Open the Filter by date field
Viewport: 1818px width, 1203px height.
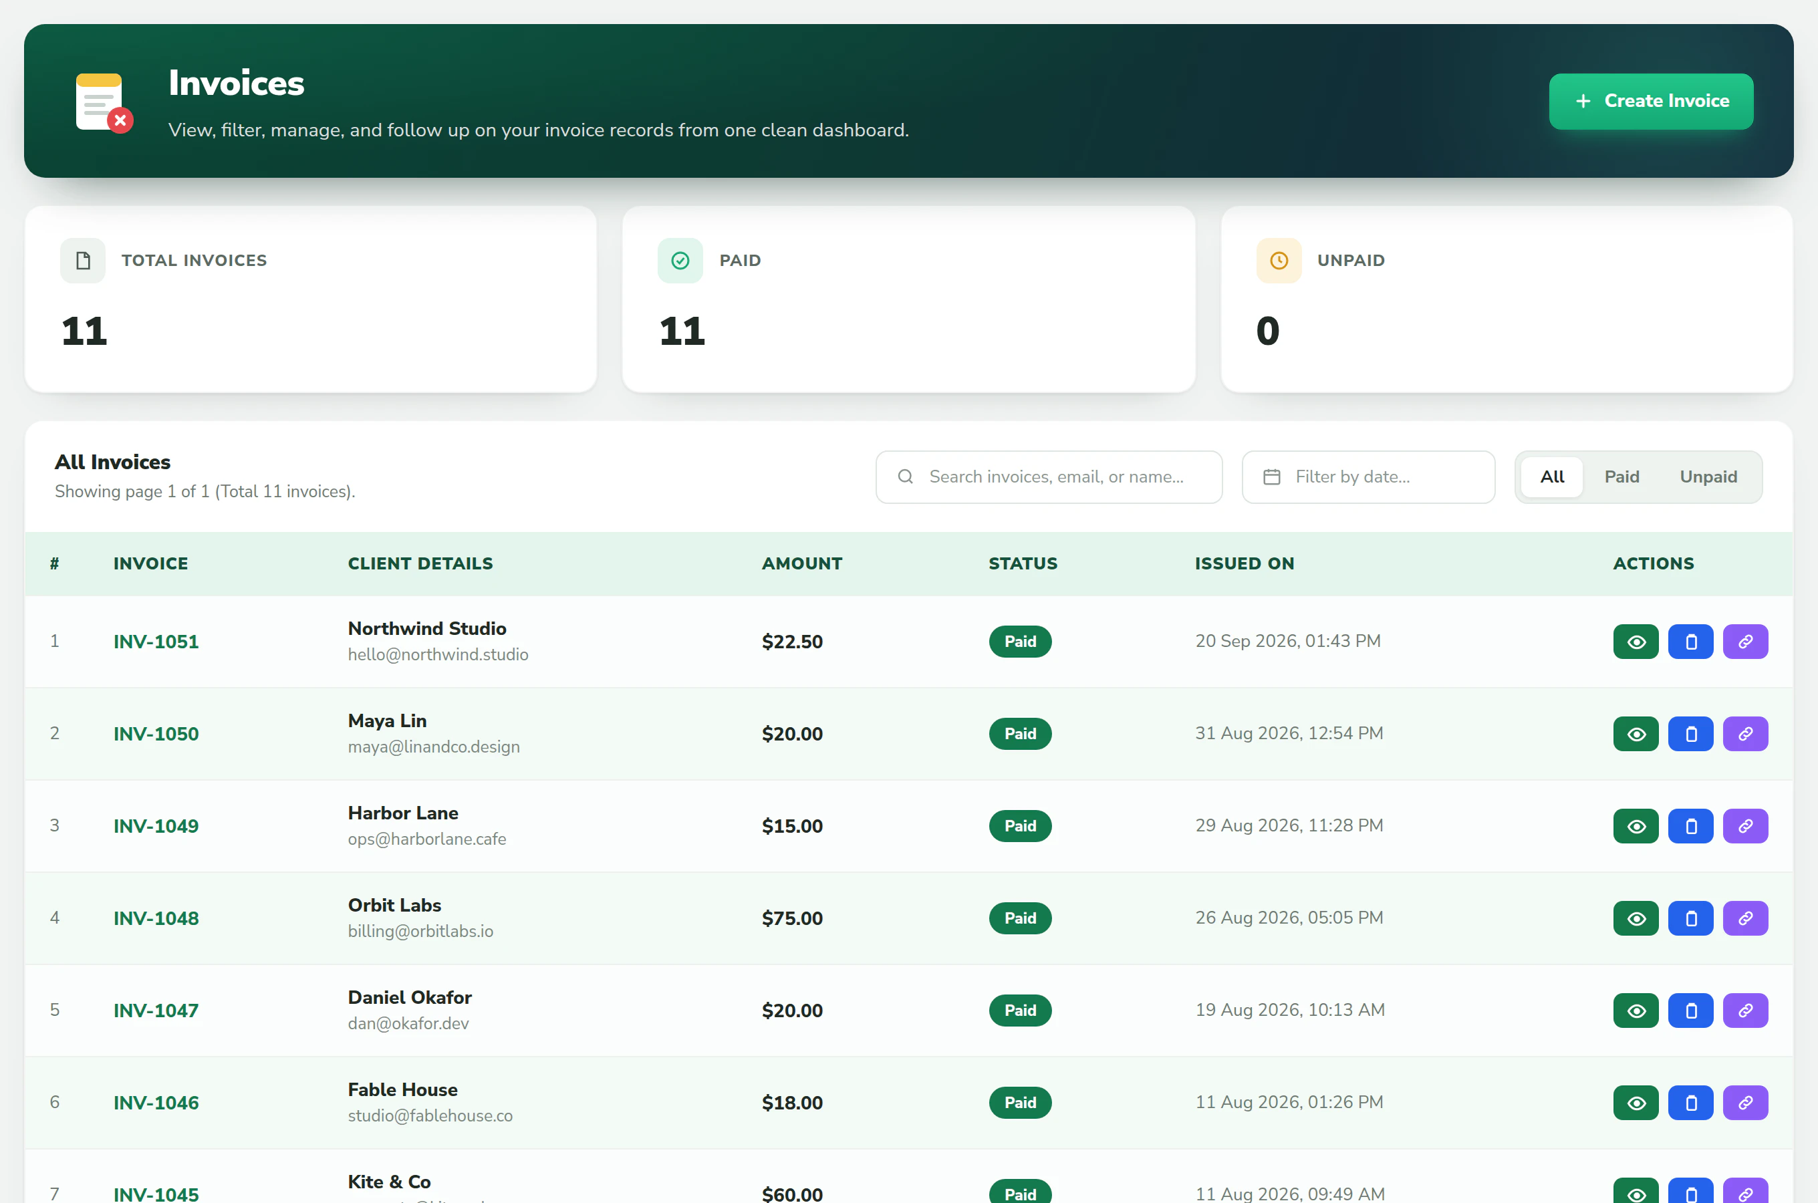(1368, 477)
